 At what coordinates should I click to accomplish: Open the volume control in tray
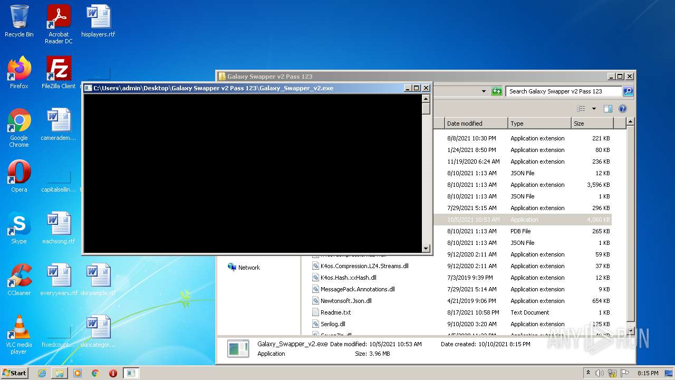click(x=600, y=373)
